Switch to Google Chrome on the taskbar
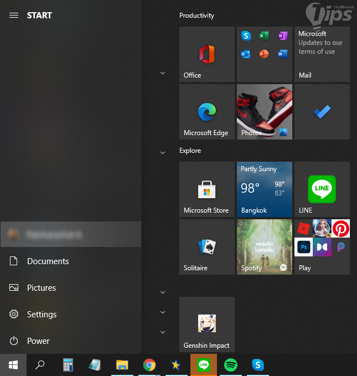357x376 pixels. tap(149, 365)
